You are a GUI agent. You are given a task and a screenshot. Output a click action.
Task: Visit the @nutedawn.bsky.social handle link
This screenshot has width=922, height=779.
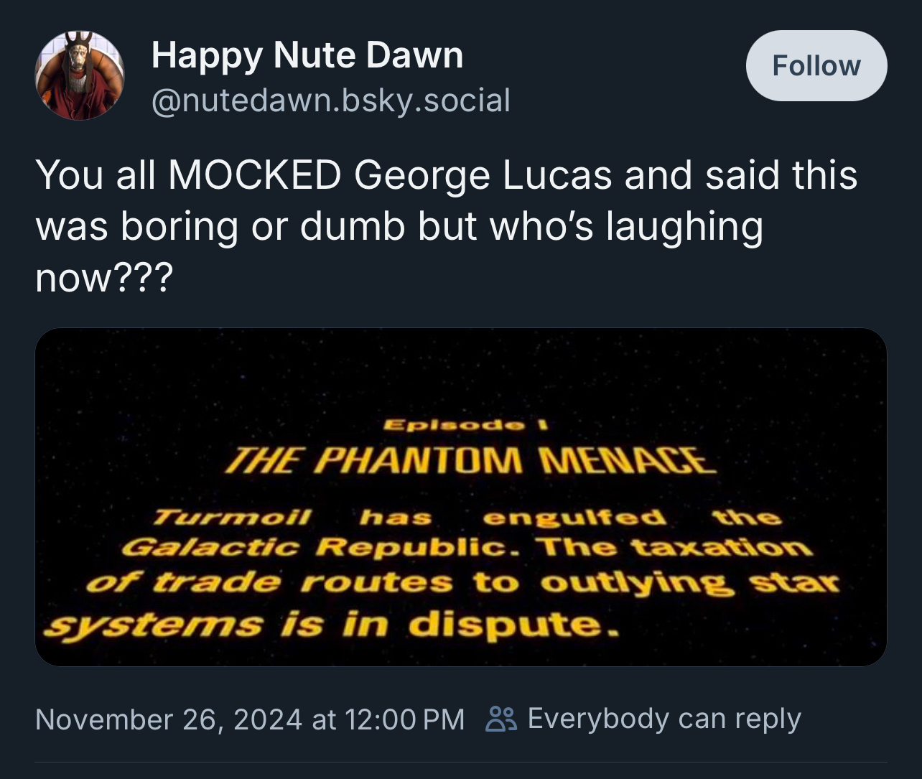point(330,100)
